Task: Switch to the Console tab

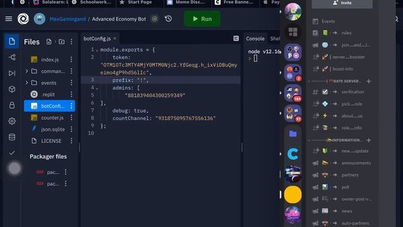Action: click(255, 38)
